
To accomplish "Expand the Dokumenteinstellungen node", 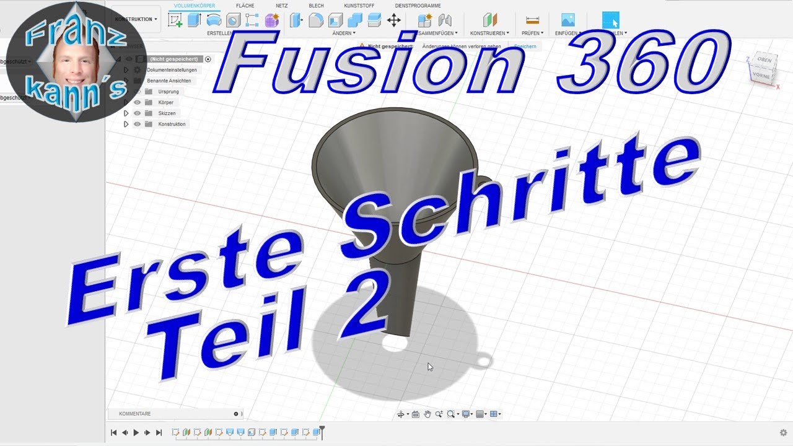I will click(126, 70).
